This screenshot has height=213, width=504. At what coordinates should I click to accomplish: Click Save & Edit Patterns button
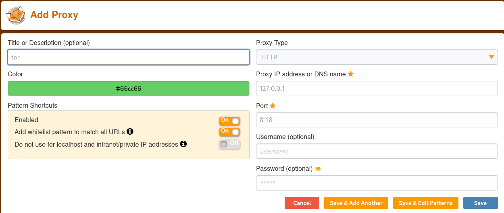coord(425,203)
